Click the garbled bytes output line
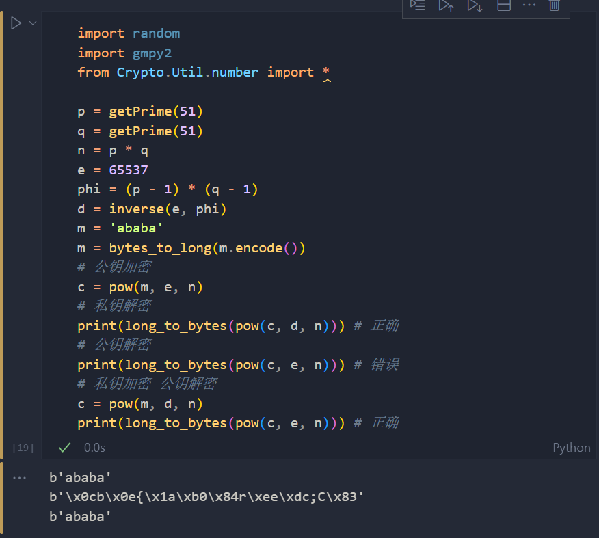599x538 pixels. 206,497
